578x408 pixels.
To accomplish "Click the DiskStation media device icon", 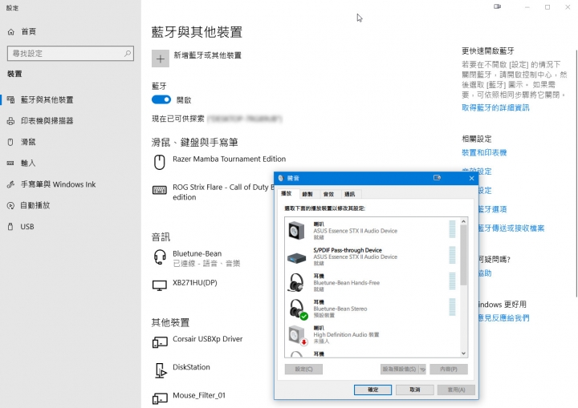I will tap(161, 370).
